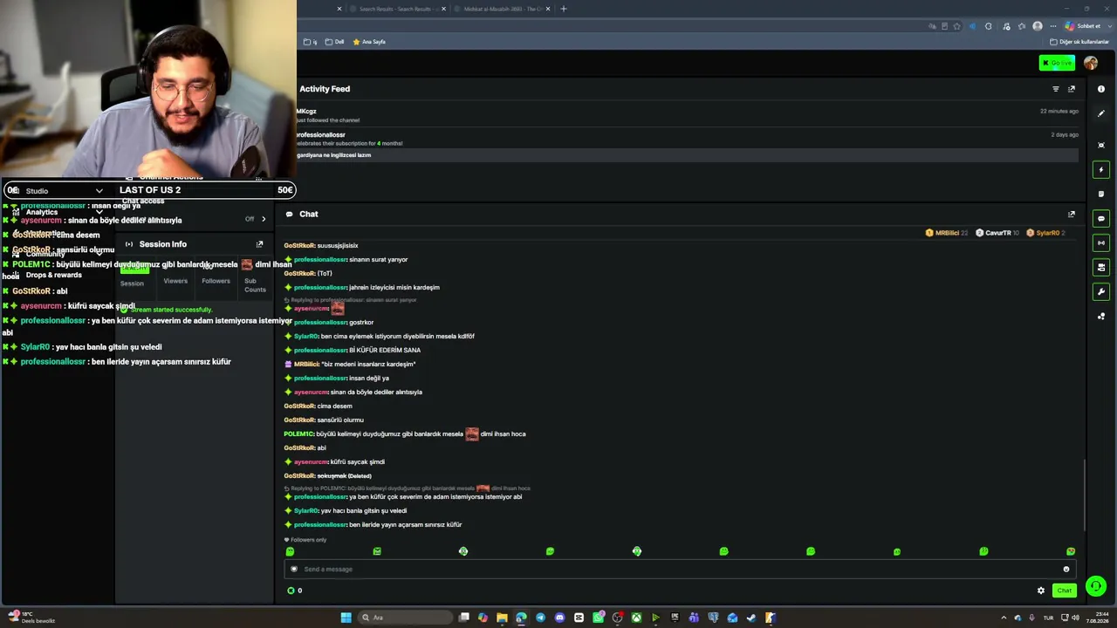
Task: Click the Followers only label above chat input
Action: coord(305,540)
